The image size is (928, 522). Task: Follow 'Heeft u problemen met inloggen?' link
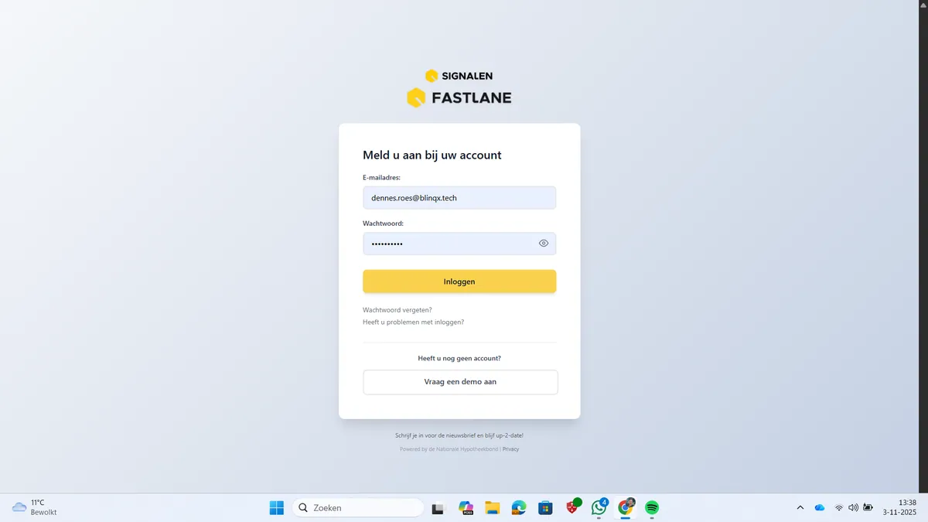click(x=414, y=322)
